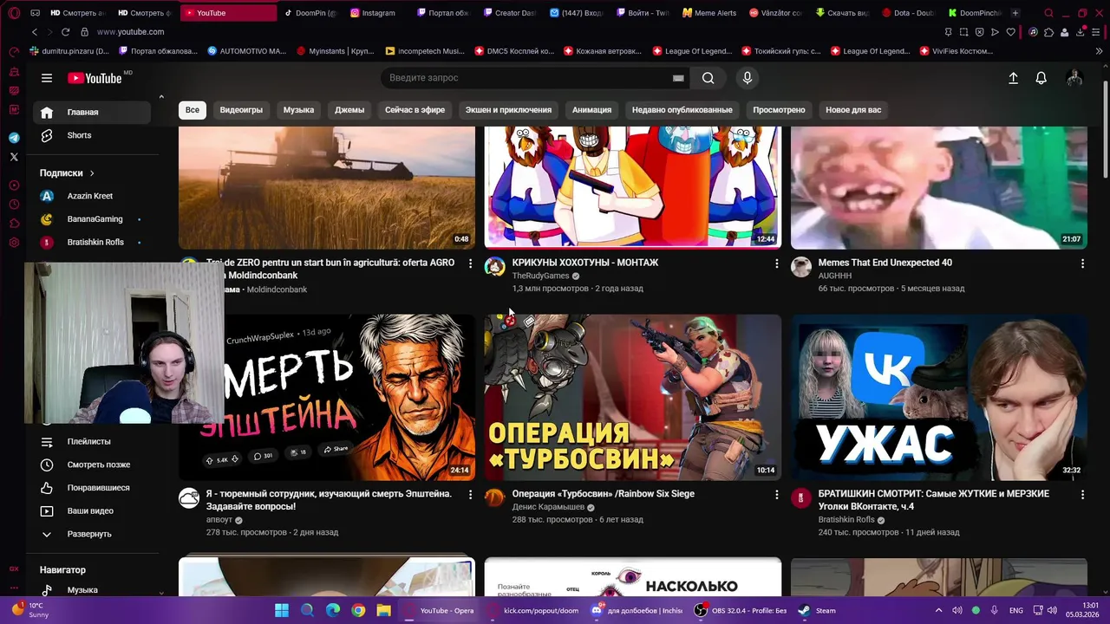1110x624 pixels.
Task: Select the Джемы filter chip
Action: [x=349, y=110]
